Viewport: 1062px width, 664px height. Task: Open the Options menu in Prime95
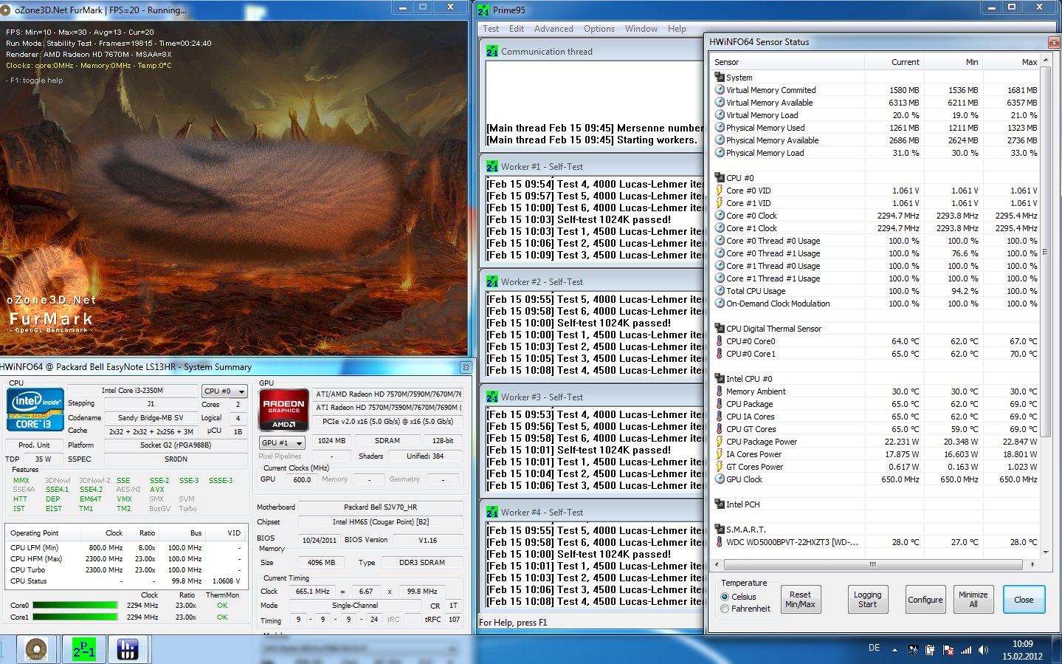coord(599,29)
